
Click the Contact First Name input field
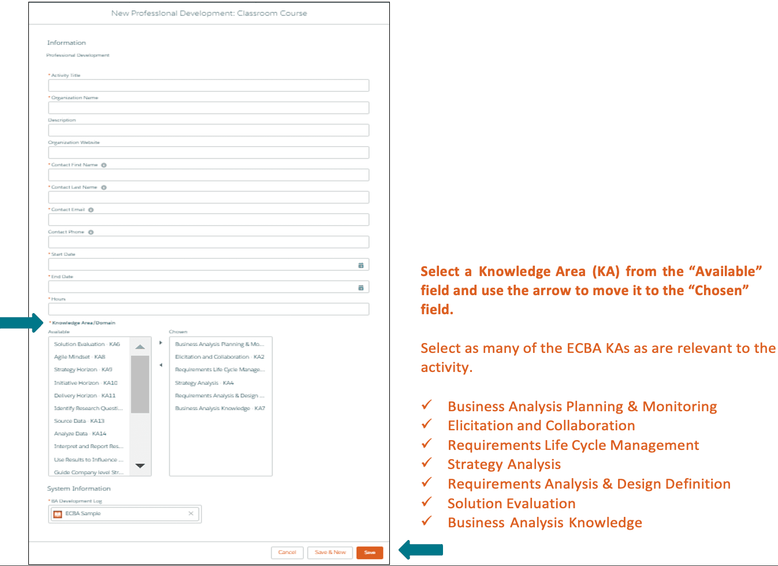click(209, 175)
